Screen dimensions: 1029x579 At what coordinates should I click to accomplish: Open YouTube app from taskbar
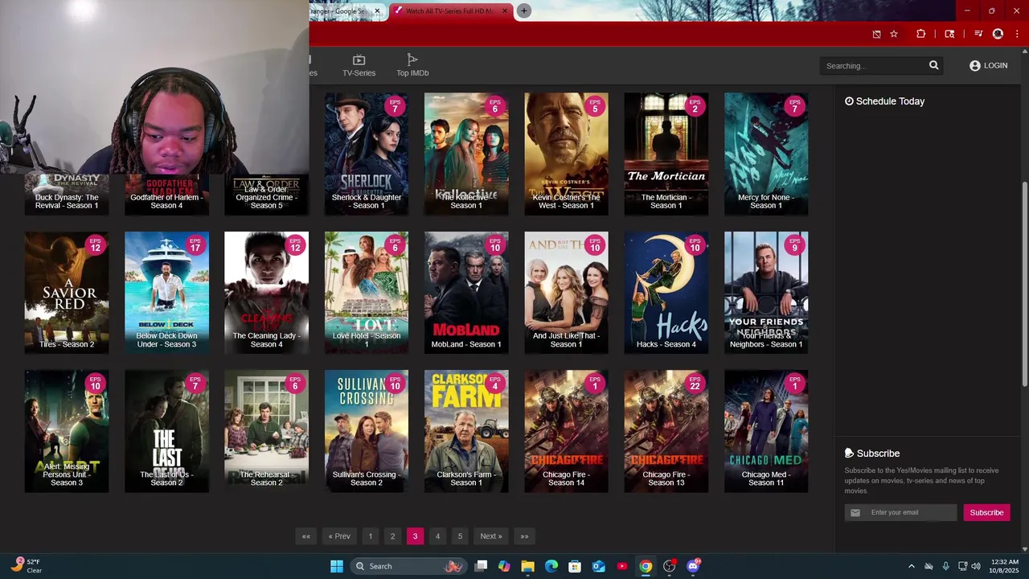click(x=622, y=566)
